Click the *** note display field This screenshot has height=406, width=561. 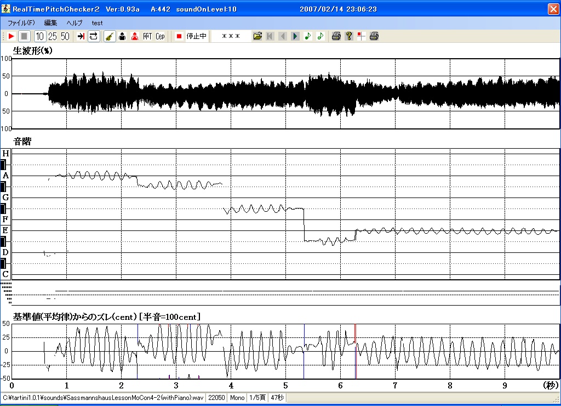pos(231,36)
